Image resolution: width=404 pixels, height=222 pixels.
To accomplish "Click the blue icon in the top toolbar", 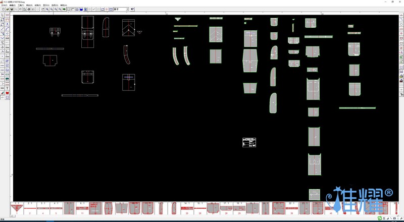I will pos(81,9).
